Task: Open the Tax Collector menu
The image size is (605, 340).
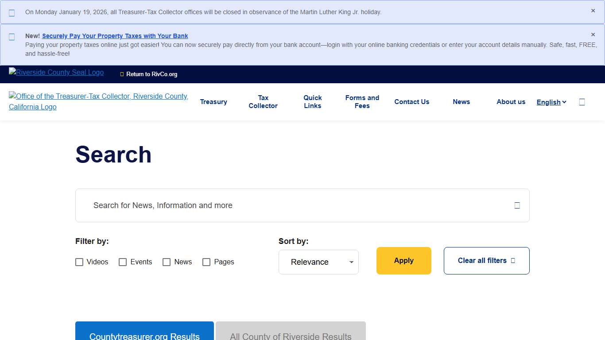Action: [x=263, y=102]
